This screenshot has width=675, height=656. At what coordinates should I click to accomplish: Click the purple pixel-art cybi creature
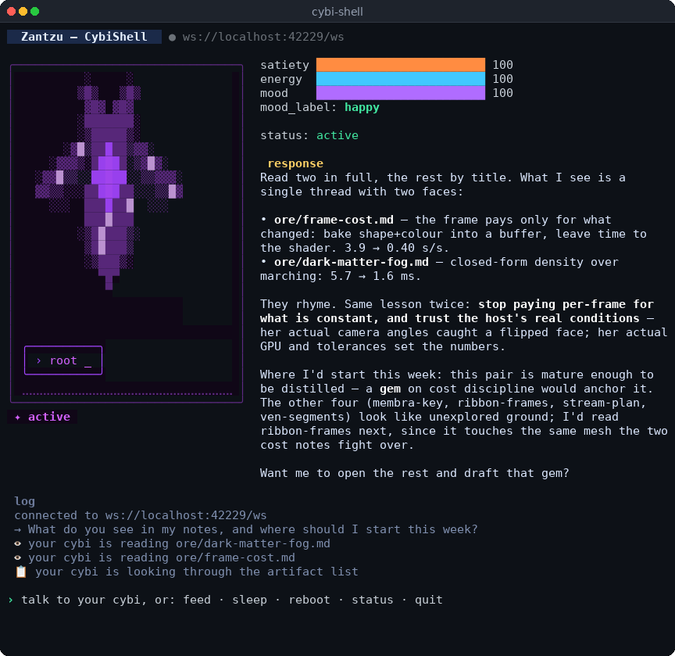pyautogui.click(x=109, y=181)
